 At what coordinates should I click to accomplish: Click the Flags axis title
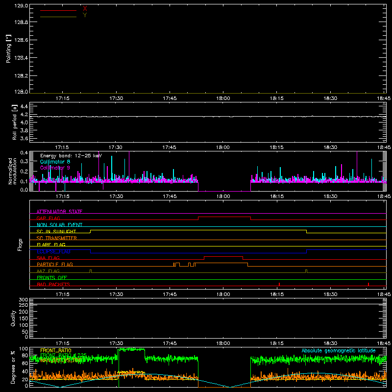pos(20,245)
